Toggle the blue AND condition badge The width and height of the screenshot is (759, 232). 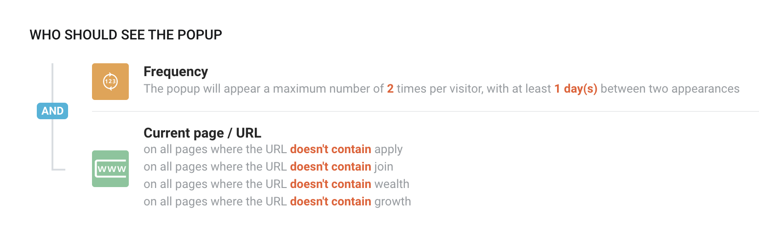(x=52, y=111)
